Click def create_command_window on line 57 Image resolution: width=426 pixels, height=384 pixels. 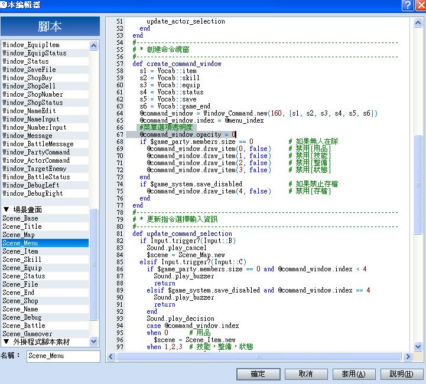(x=177, y=64)
